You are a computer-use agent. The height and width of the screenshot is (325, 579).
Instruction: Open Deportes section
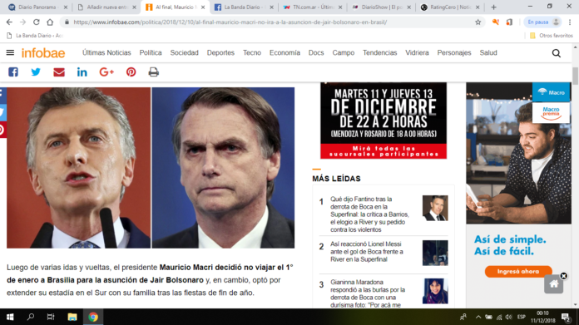[220, 52]
